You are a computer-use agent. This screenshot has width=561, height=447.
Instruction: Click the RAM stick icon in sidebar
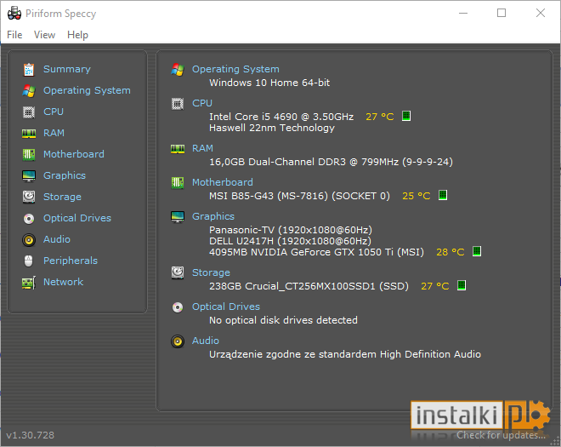[x=29, y=134]
